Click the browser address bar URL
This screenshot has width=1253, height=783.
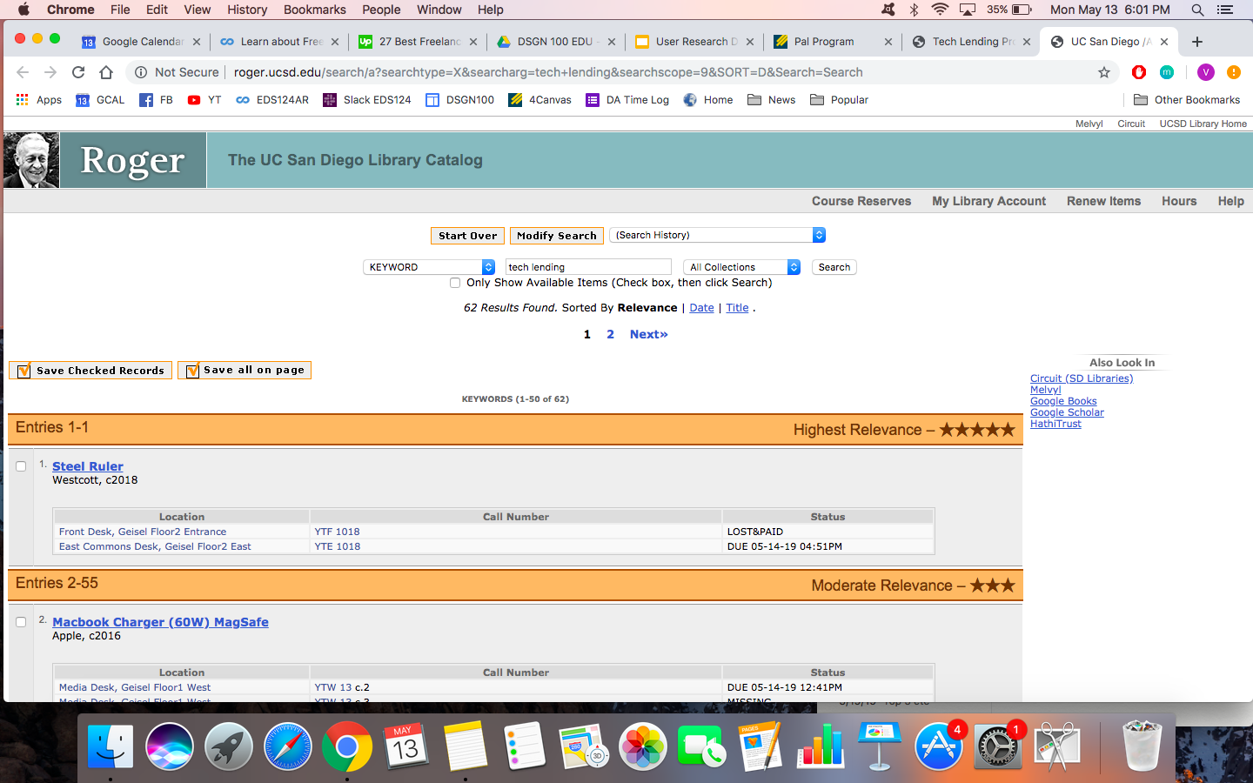[548, 72]
